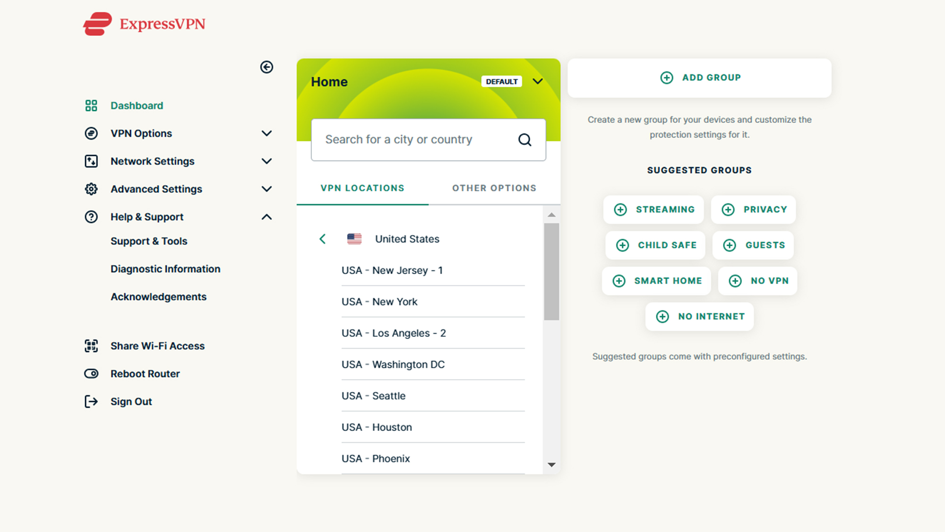Switch to the VPN Locations tab
The width and height of the screenshot is (945, 532).
click(x=362, y=188)
